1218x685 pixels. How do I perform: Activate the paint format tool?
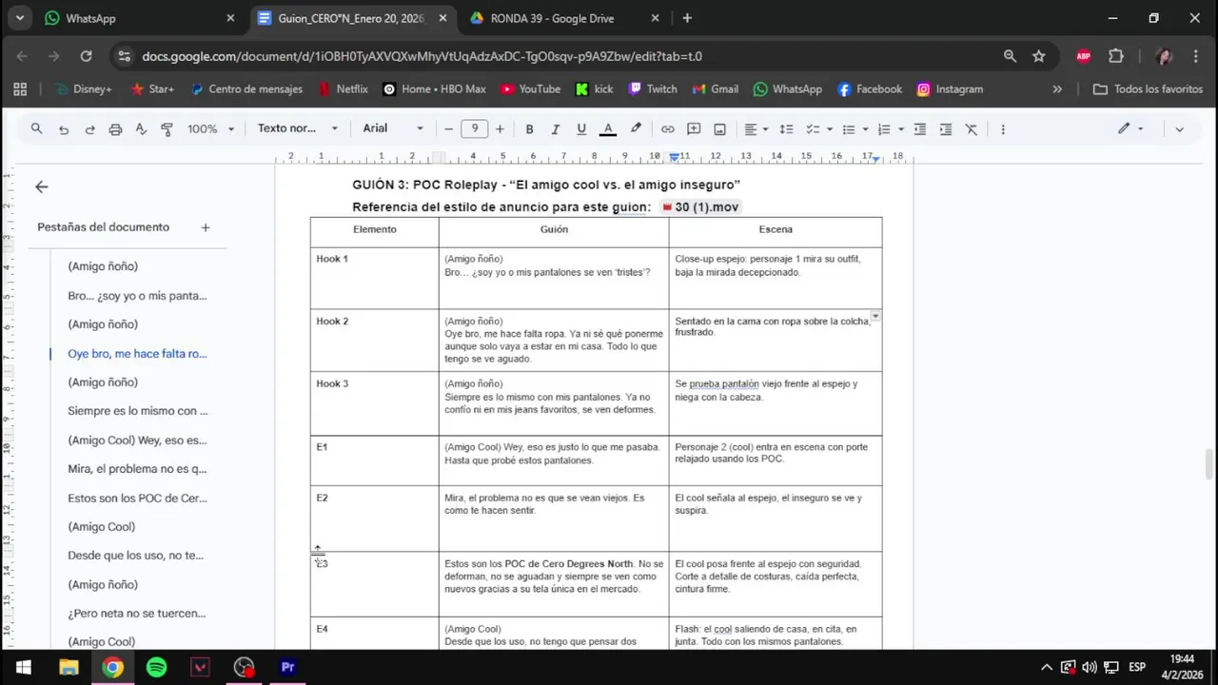(x=167, y=129)
